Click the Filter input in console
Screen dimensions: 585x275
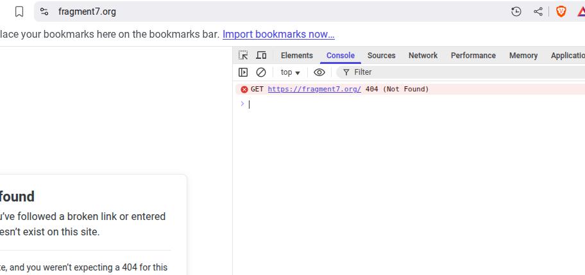[461, 72]
